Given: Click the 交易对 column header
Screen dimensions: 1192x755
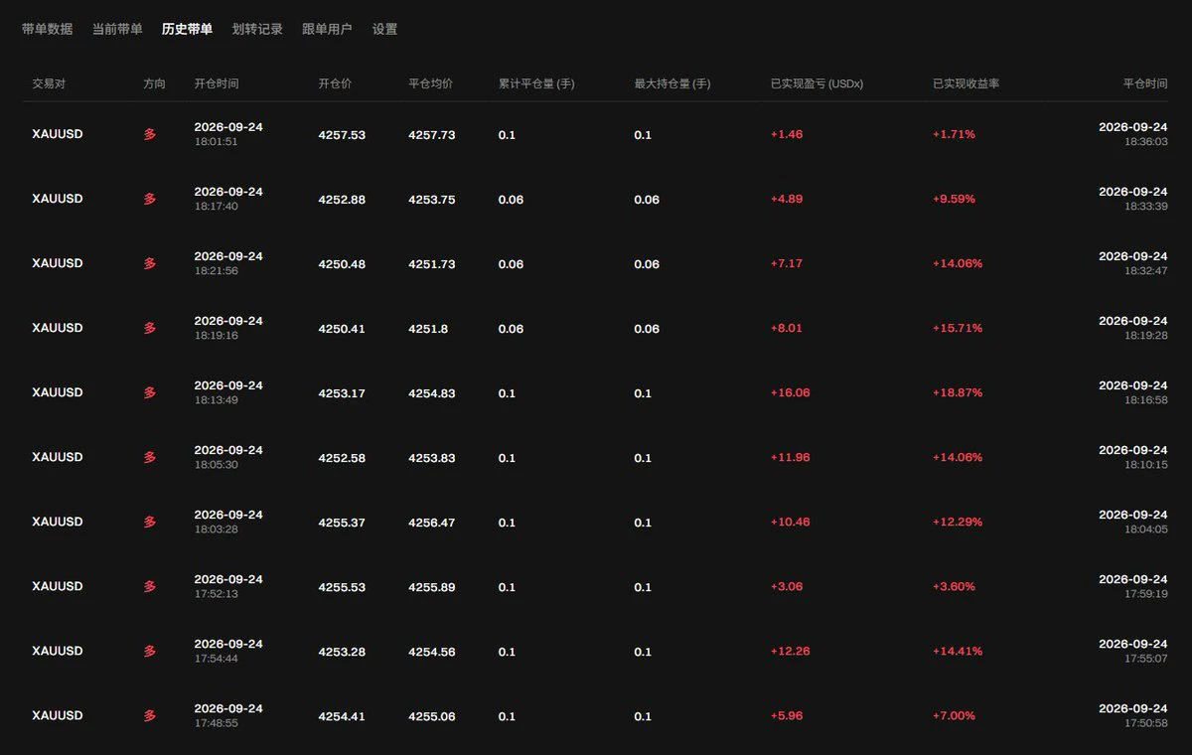Looking at the screenshot, I should coord(49,84).
